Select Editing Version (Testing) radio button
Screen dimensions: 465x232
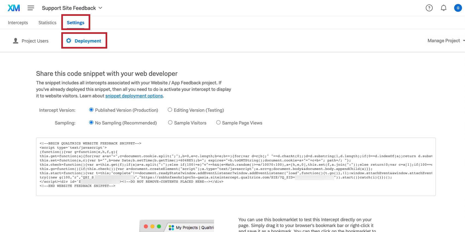coord(170,110)
